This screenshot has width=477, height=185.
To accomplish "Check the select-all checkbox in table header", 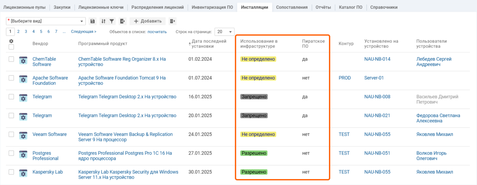I will pos(11,47).
